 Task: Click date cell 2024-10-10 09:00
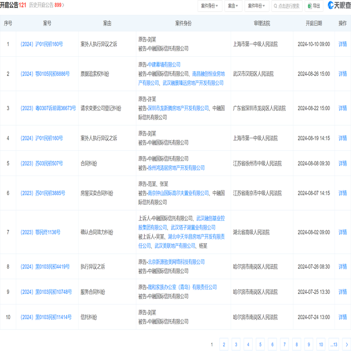click(314, 44)
